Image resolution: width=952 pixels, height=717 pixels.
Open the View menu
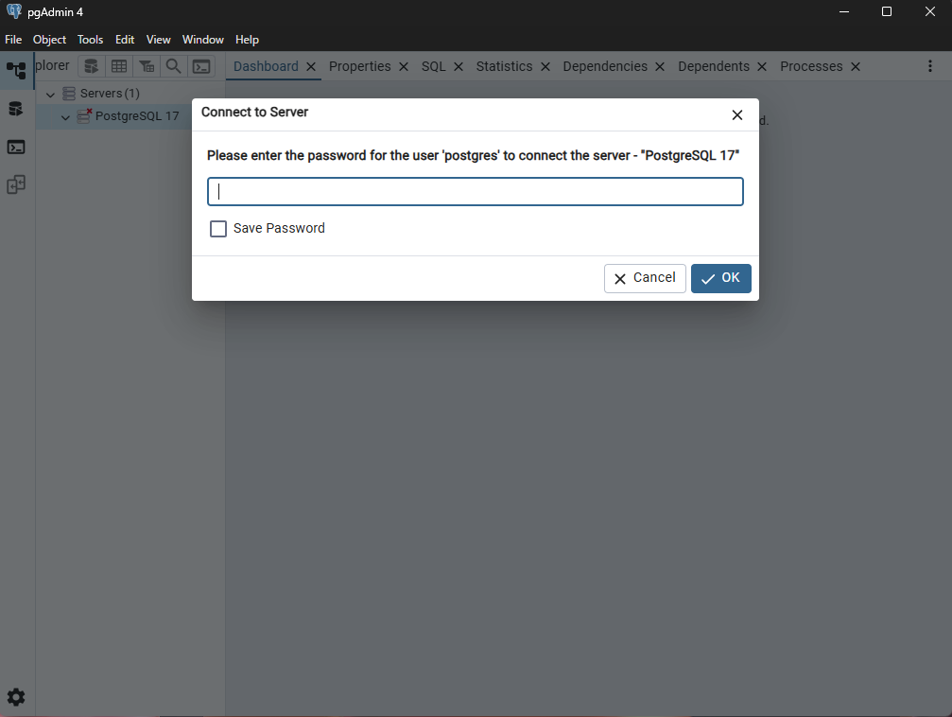click(x=159, y=40)
